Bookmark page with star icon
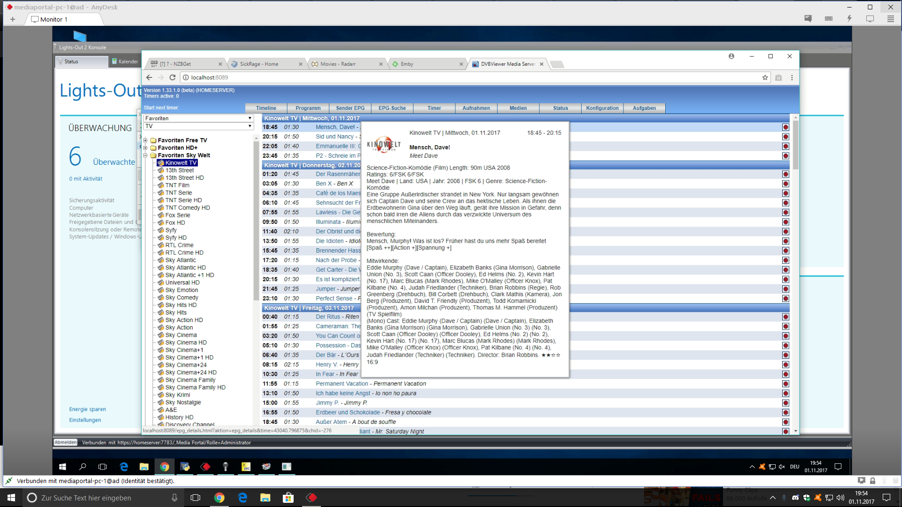This screenshot has height=507, width=902. (765, 77)
